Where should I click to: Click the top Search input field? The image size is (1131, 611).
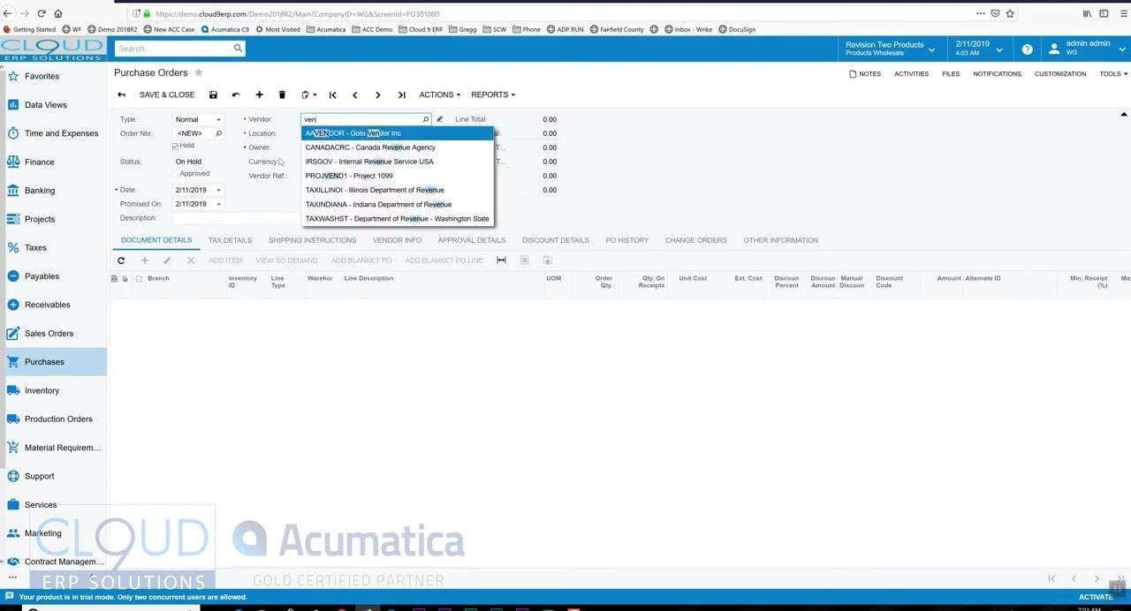[x=173, y=49]
